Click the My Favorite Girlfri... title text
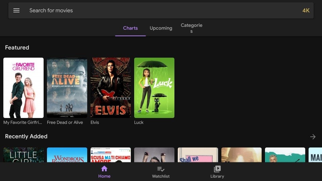 pyautogui.click(x=22, y=122)
